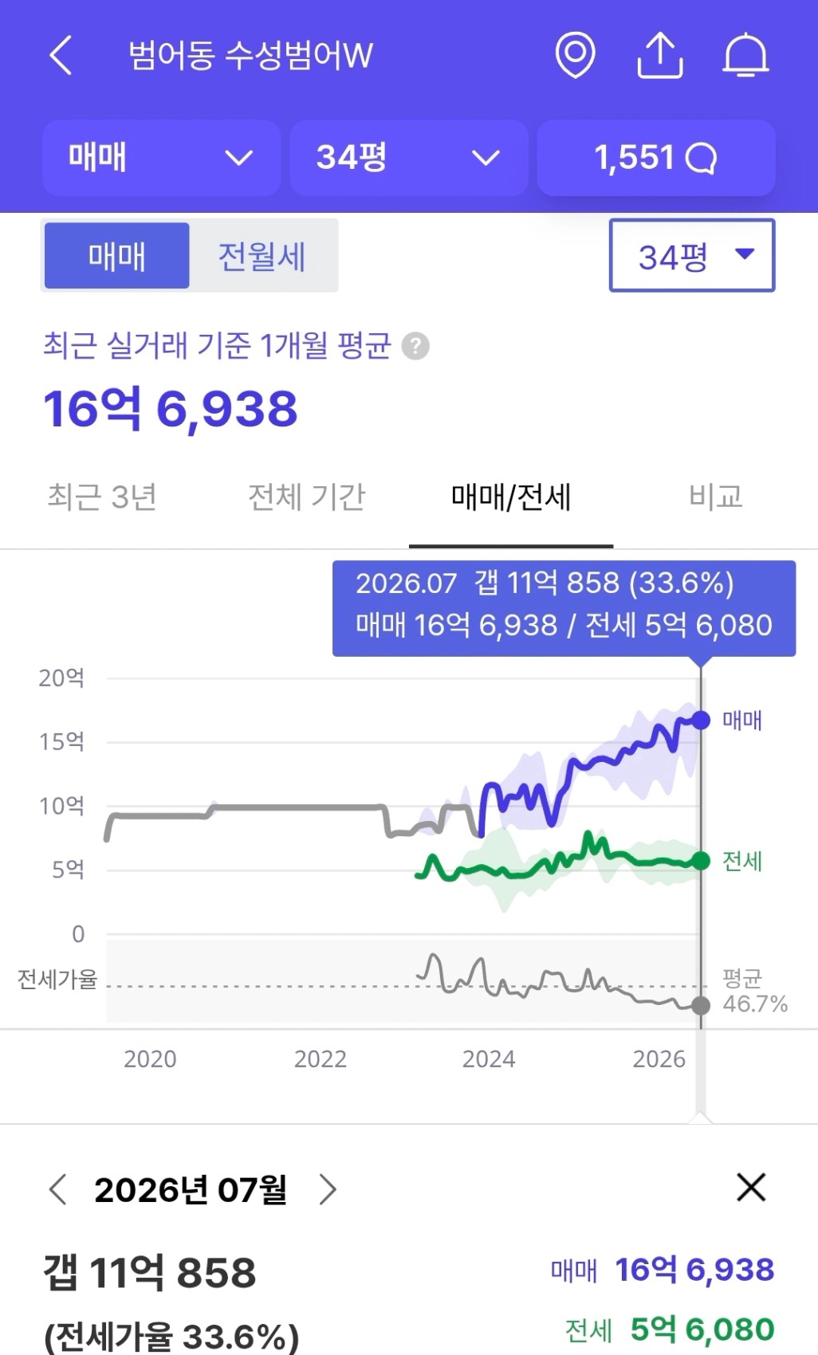Image resolution: width=818 pixels, height=1355 pixels.
Task: Open the 비교 tab
Action: click(x=716, y=497)
